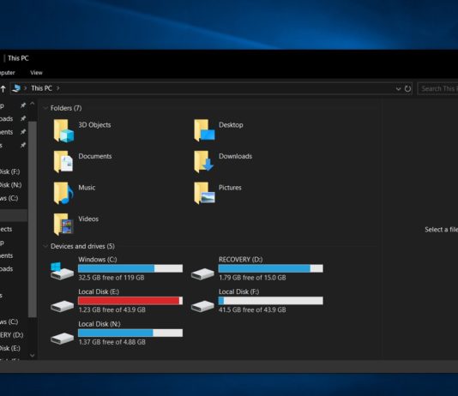The image size is (458, 396).
Task: Click the RECOVERY (D:) usage bar
Action: coord(271,268)
